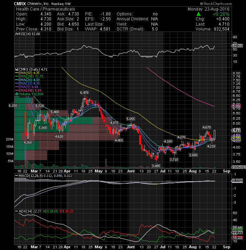Viewport: 246px width, 250px height.
Task: Click the EMA(9) 4.44 legend entry
Action: pos(26,87)
